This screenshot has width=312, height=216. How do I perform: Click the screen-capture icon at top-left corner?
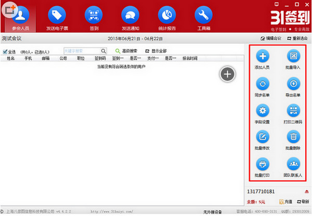tap(10, 10)
